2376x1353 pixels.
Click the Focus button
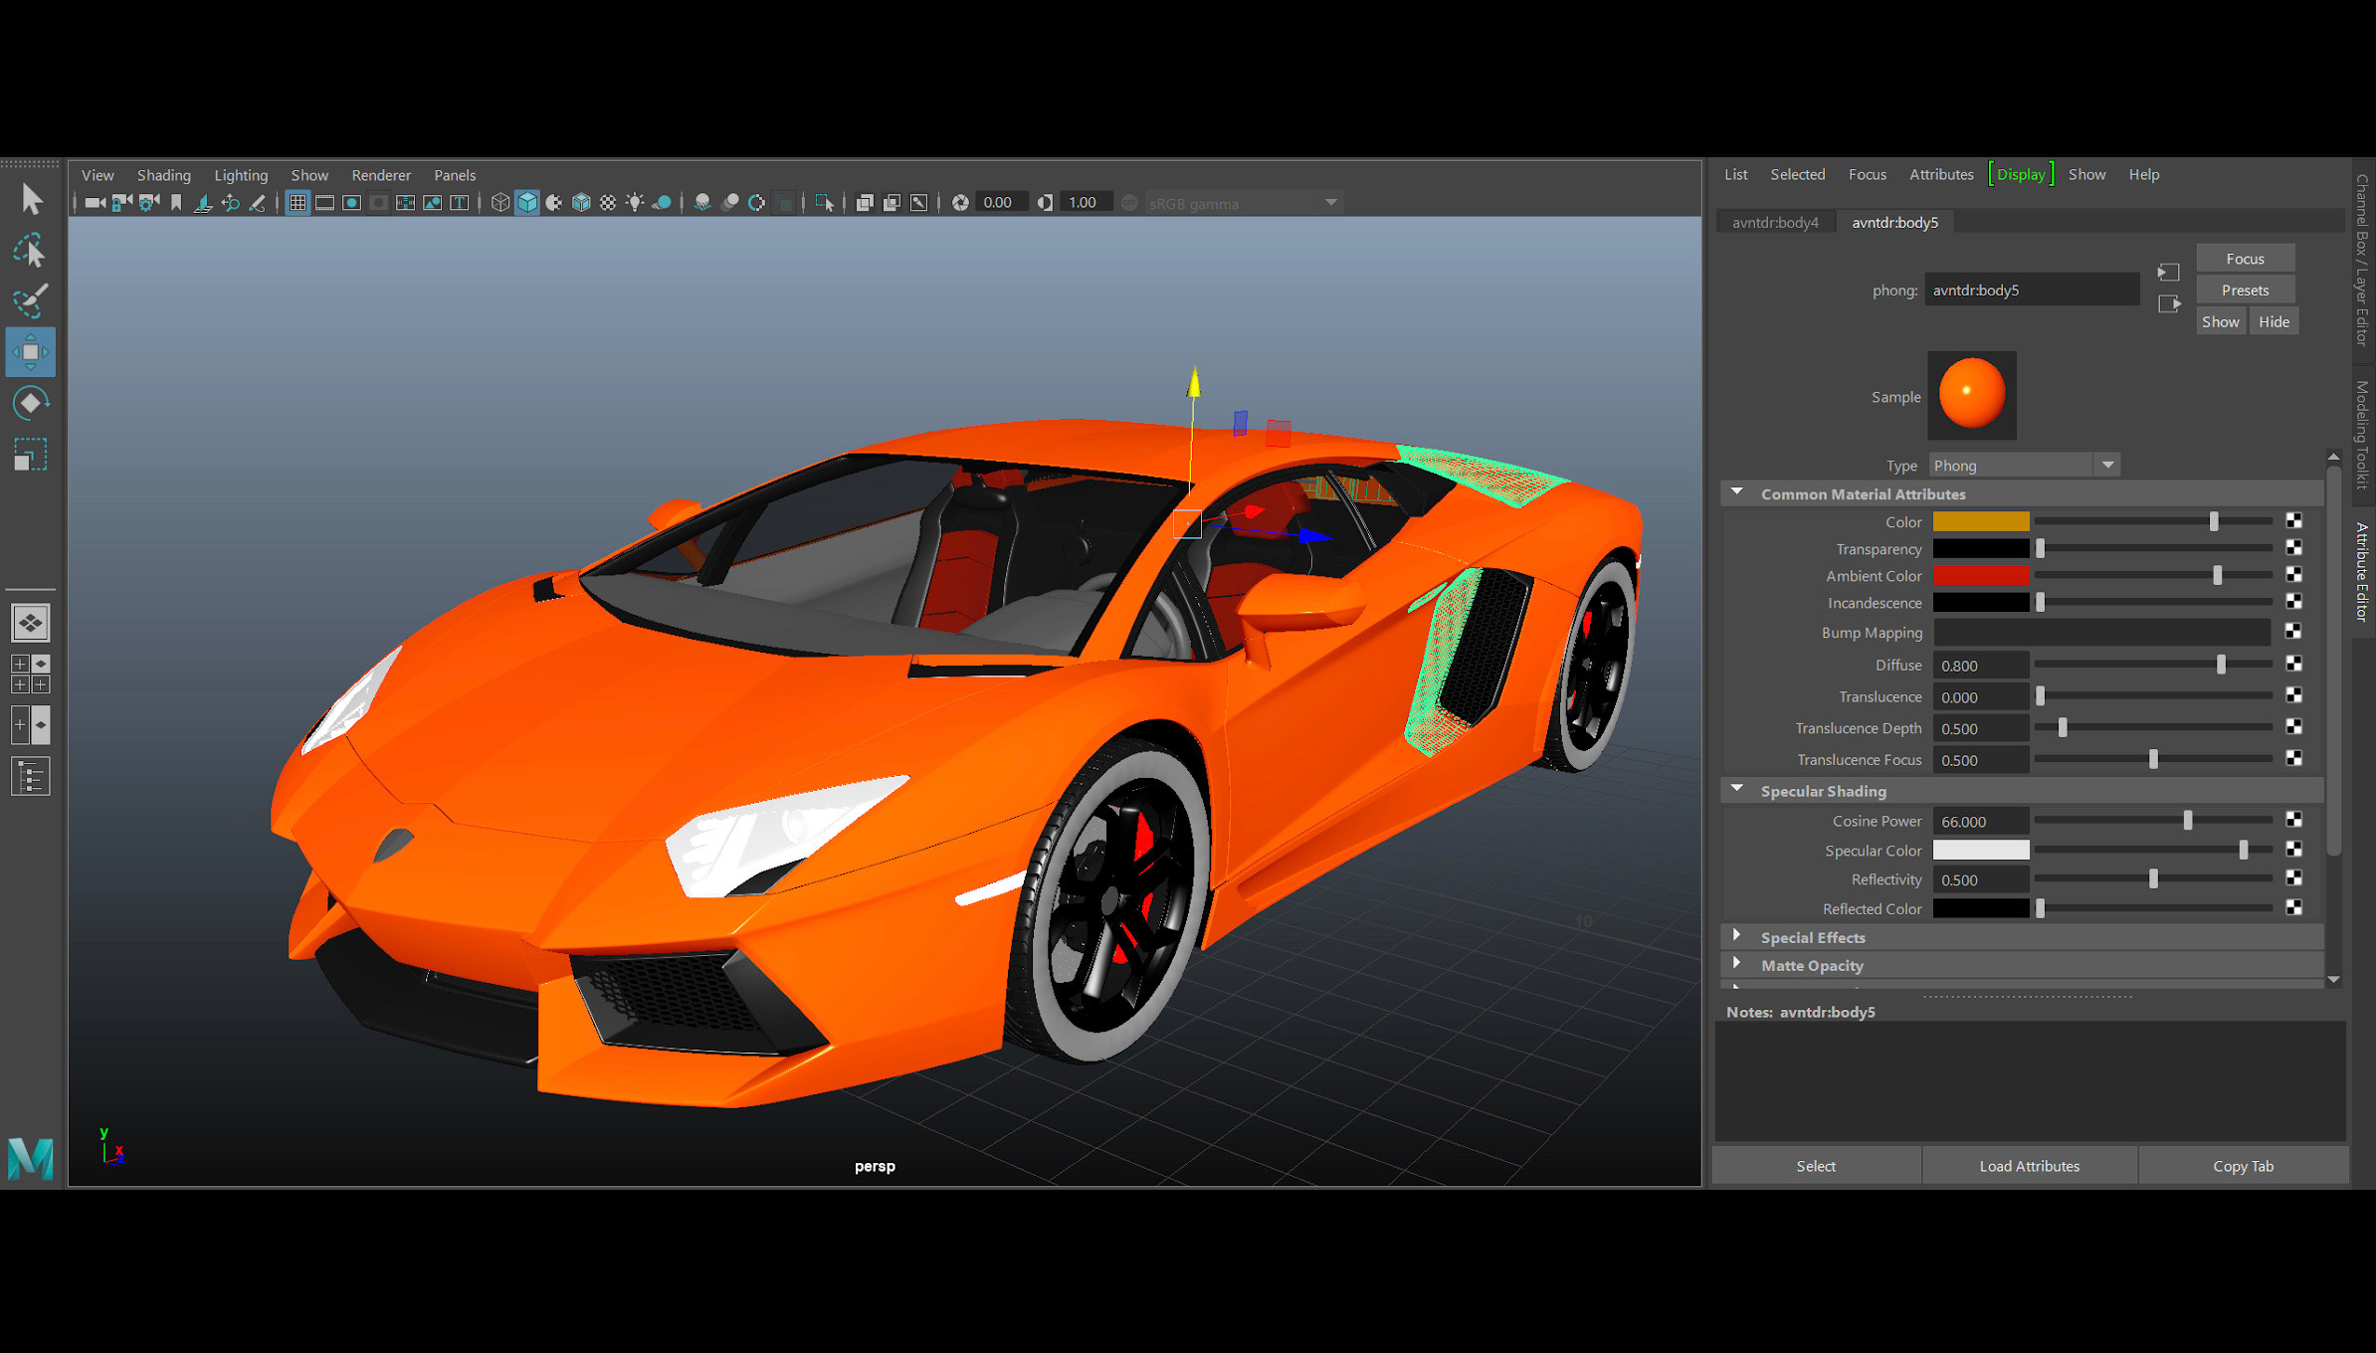[2245, 259]
